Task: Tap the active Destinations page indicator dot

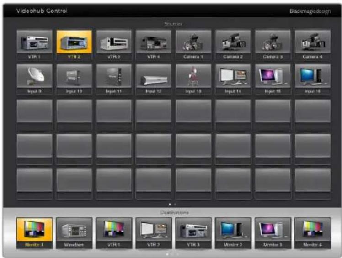Action: 167,254
